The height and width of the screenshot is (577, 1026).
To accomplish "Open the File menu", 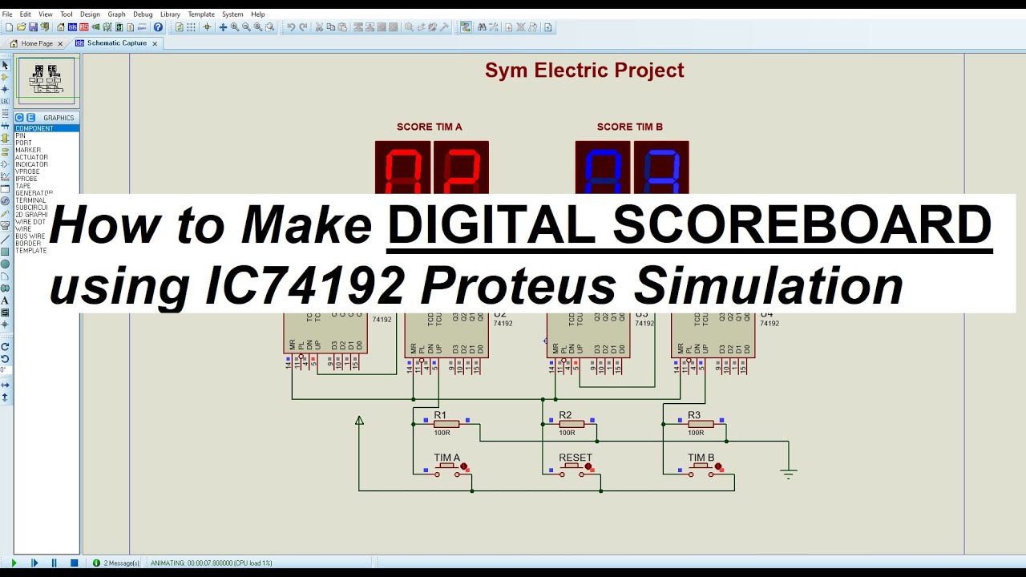I will [x=7, y=14].
